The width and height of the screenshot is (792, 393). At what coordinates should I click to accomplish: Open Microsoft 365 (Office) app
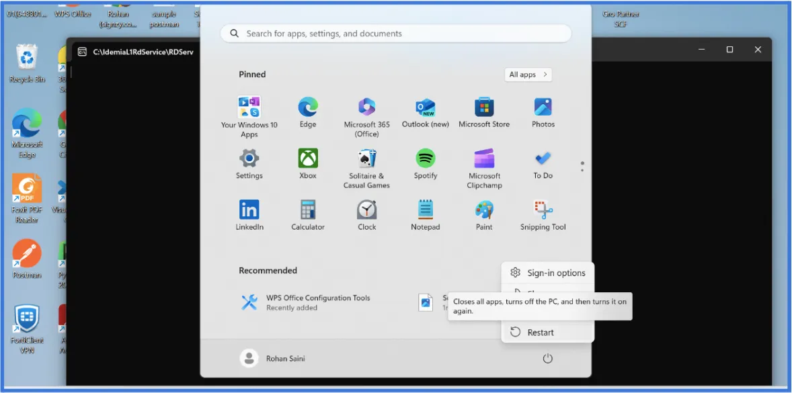pyautogui.click(x=366, y=117)
